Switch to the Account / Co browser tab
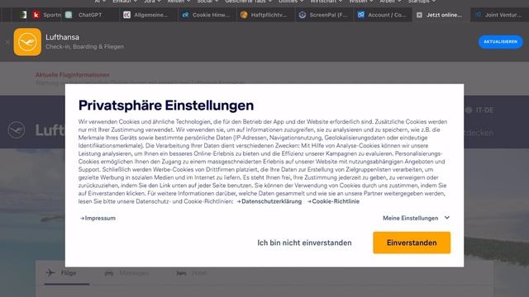The image size is (529, 297). click(383, 15)
